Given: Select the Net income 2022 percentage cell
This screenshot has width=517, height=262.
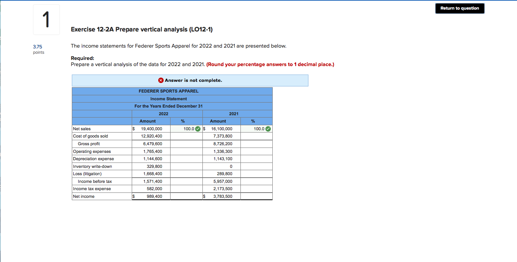Looking at the screenshot, I should pos(186,196).
